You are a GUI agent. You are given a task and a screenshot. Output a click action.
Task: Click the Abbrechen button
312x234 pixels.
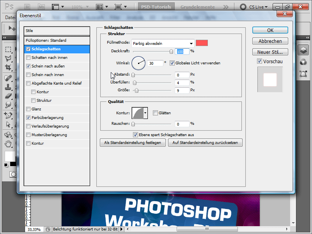pos(270,41)
